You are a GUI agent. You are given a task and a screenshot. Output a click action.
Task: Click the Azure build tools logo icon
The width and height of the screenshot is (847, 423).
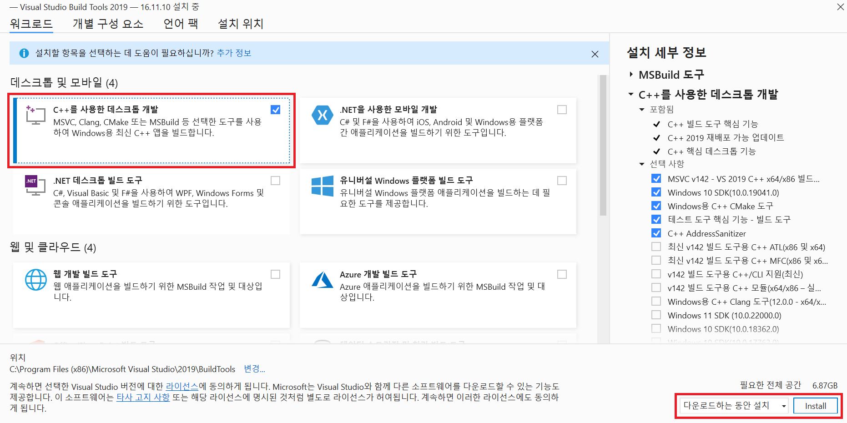(323, 280)
